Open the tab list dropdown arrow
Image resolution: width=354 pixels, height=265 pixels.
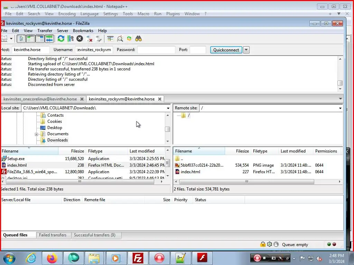point(340,99)
